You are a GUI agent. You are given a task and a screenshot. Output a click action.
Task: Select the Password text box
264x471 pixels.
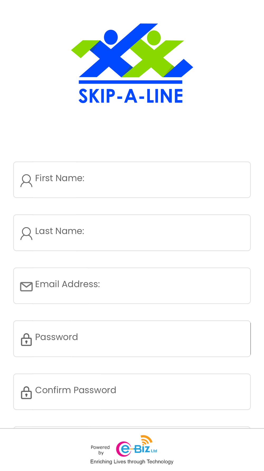click(x=132, y=339)
